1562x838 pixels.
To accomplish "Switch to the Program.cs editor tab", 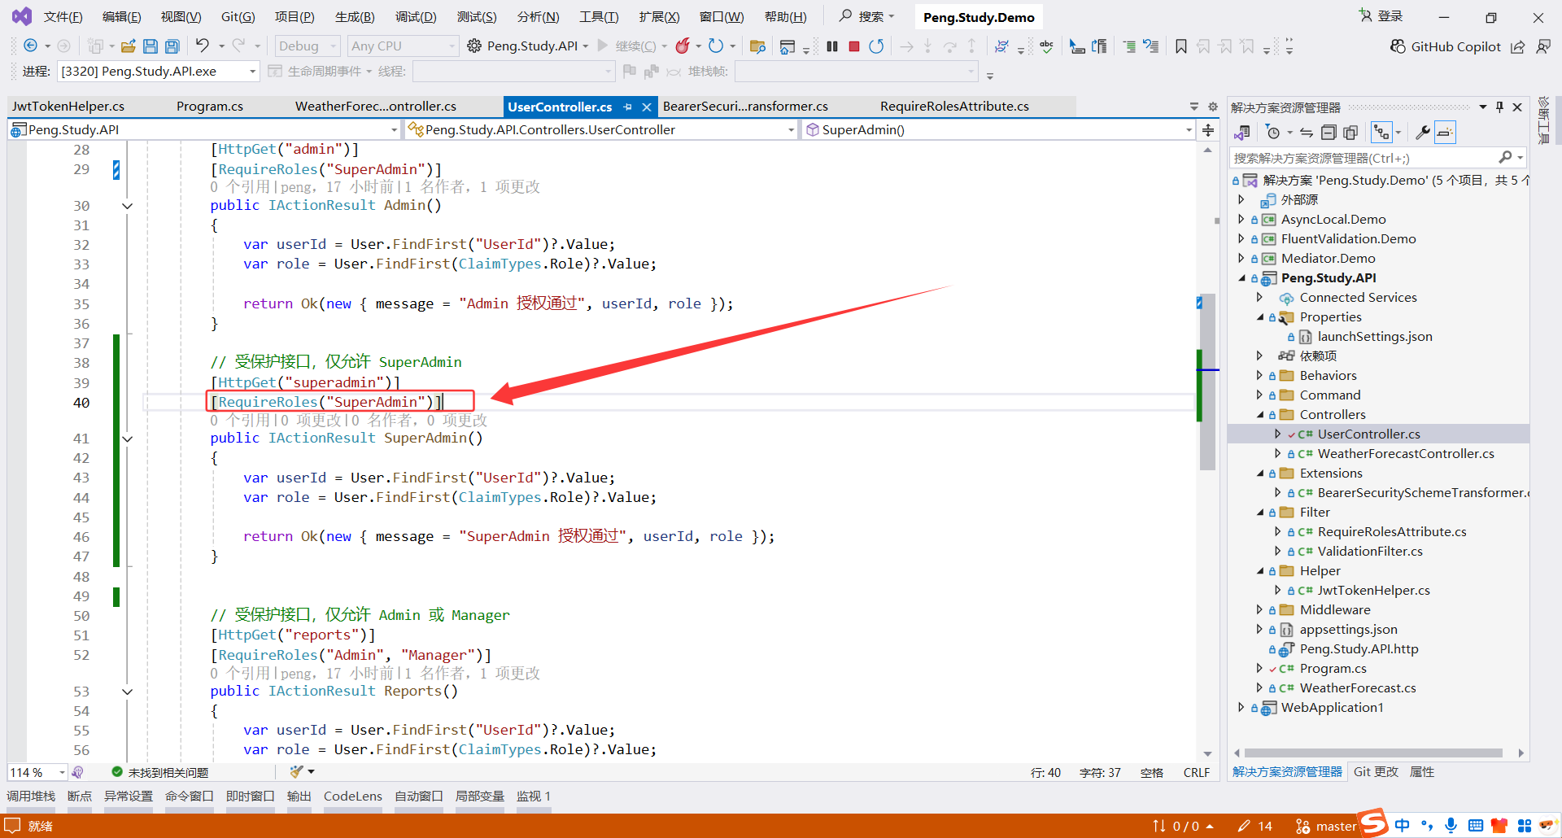I will [x=210, y=107].
